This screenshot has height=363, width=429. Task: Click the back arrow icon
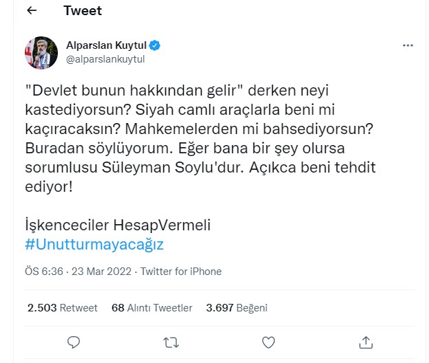[32, 11]
